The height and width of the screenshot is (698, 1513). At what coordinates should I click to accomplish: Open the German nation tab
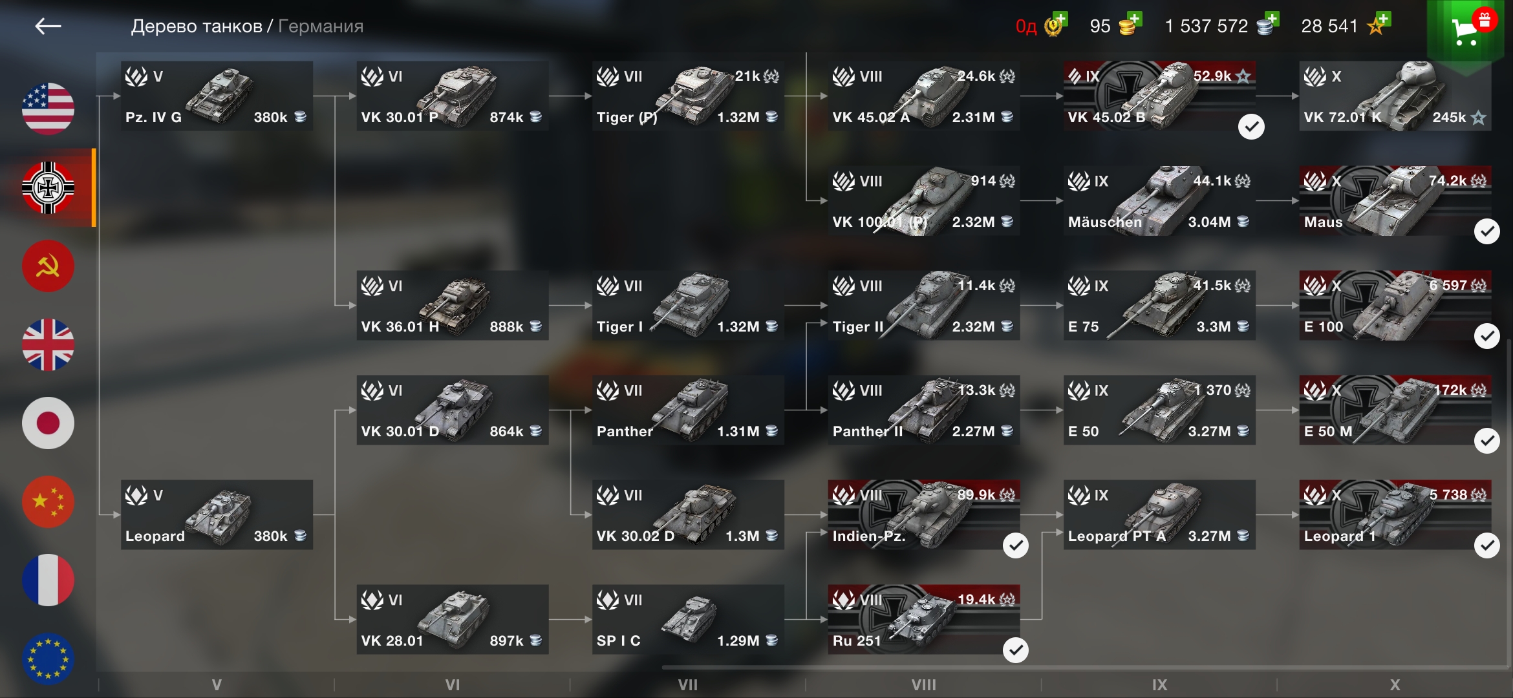(x=48, y=187)
